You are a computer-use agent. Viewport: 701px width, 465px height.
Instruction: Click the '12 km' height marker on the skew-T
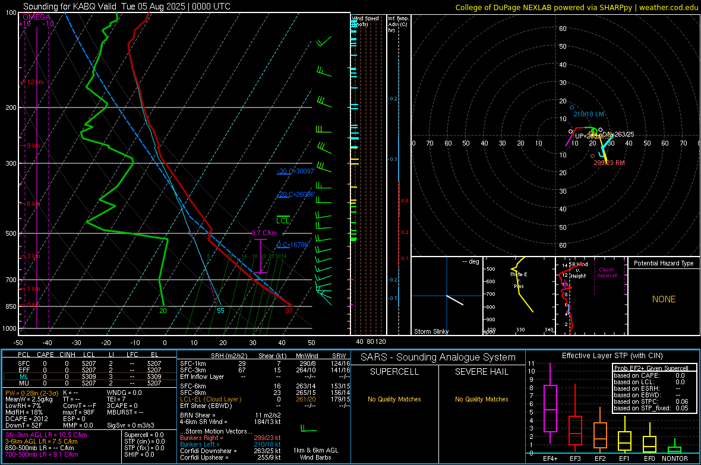[35, 83]
